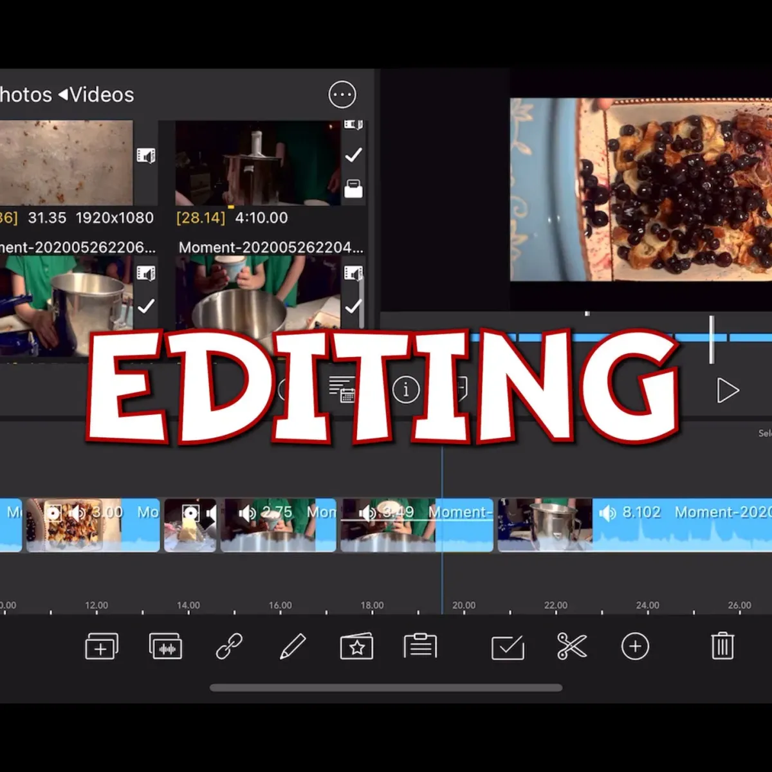Open the library sort and calendar icon

(342, 389)
